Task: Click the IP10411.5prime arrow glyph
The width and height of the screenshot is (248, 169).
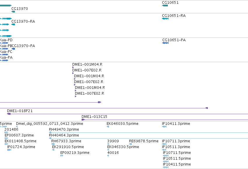Action: [166, 168]
